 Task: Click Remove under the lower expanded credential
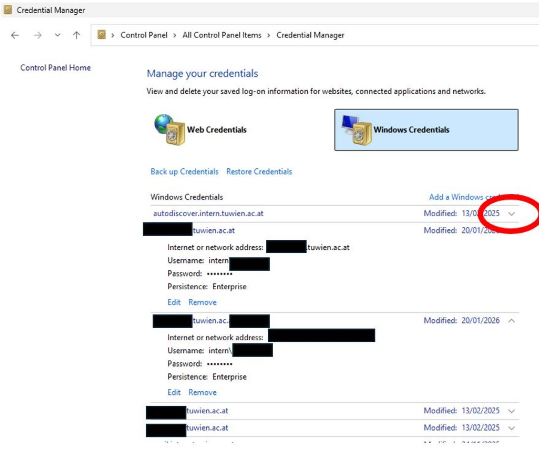pos(202,392)
